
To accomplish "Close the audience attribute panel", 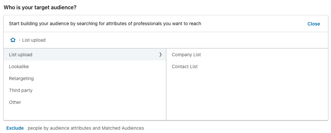I will click(313, 24).
